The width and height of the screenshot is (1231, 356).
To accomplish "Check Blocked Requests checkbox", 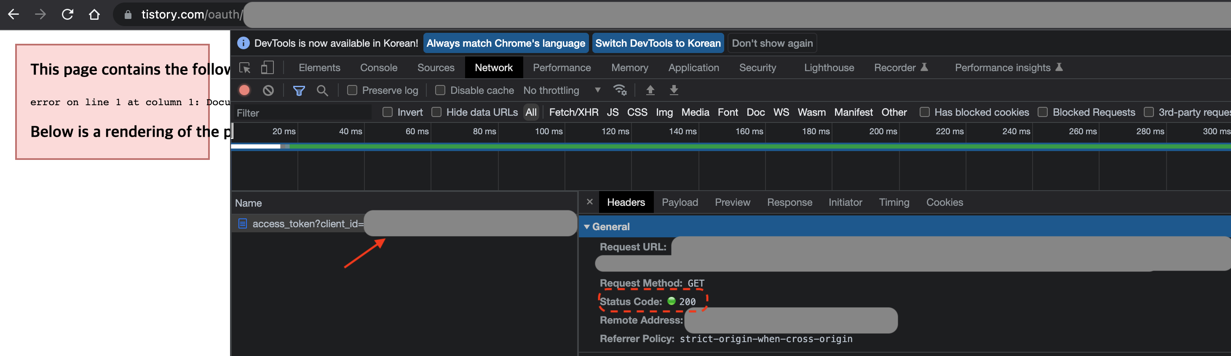I will (x=1043, y=112).
